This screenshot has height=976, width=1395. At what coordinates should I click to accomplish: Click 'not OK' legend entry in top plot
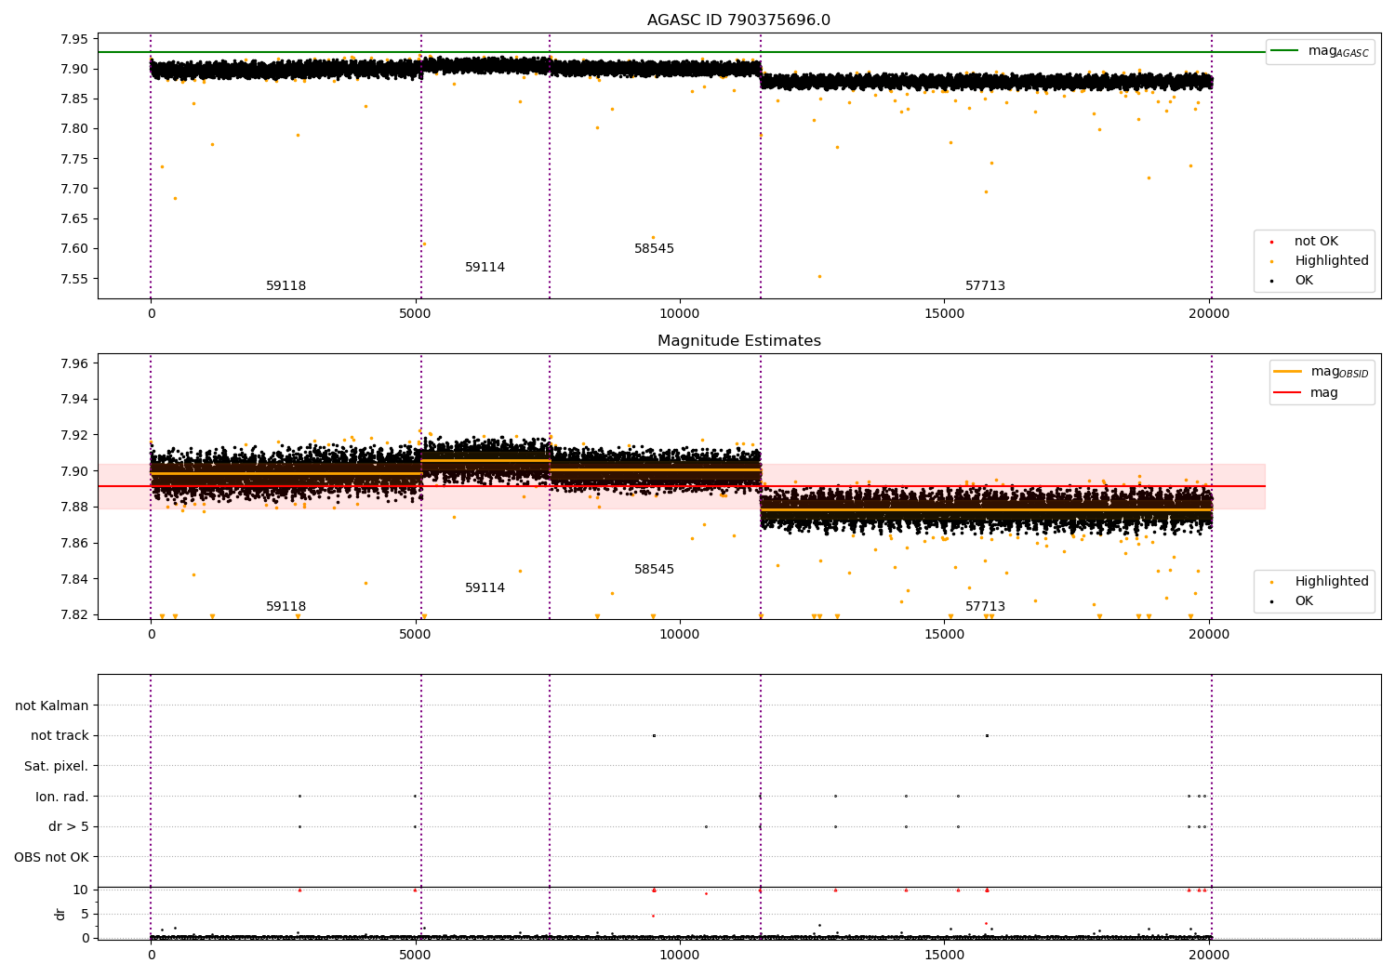point(1315,242)
